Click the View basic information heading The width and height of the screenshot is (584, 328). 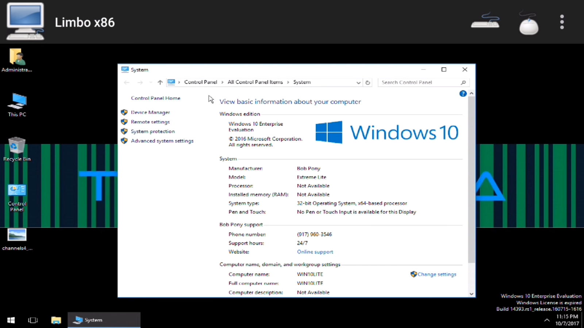pyautogui.click(x=290, y=102)
